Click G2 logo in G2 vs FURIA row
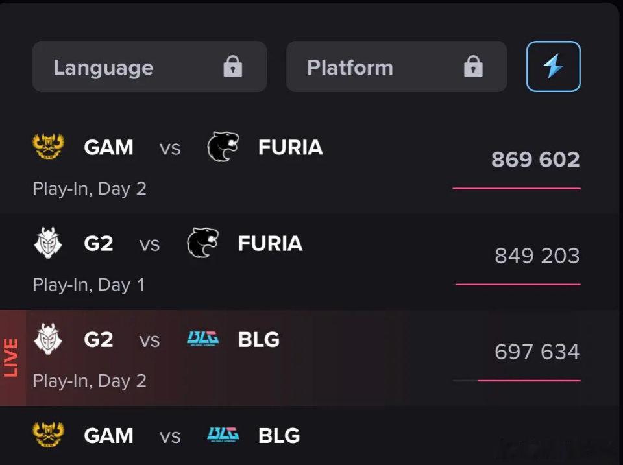623x465 pixels. pyautogui.click(x=48, y=243)
